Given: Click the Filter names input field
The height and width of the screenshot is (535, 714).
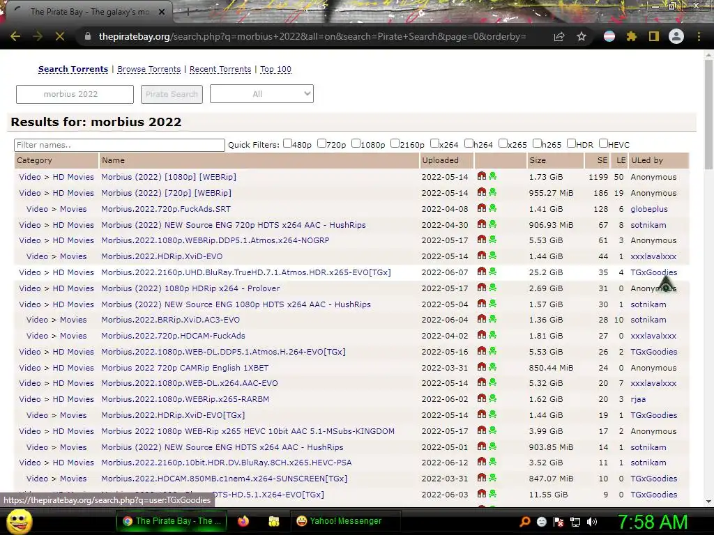Looking at the screenshot, I should coord(119,145).
